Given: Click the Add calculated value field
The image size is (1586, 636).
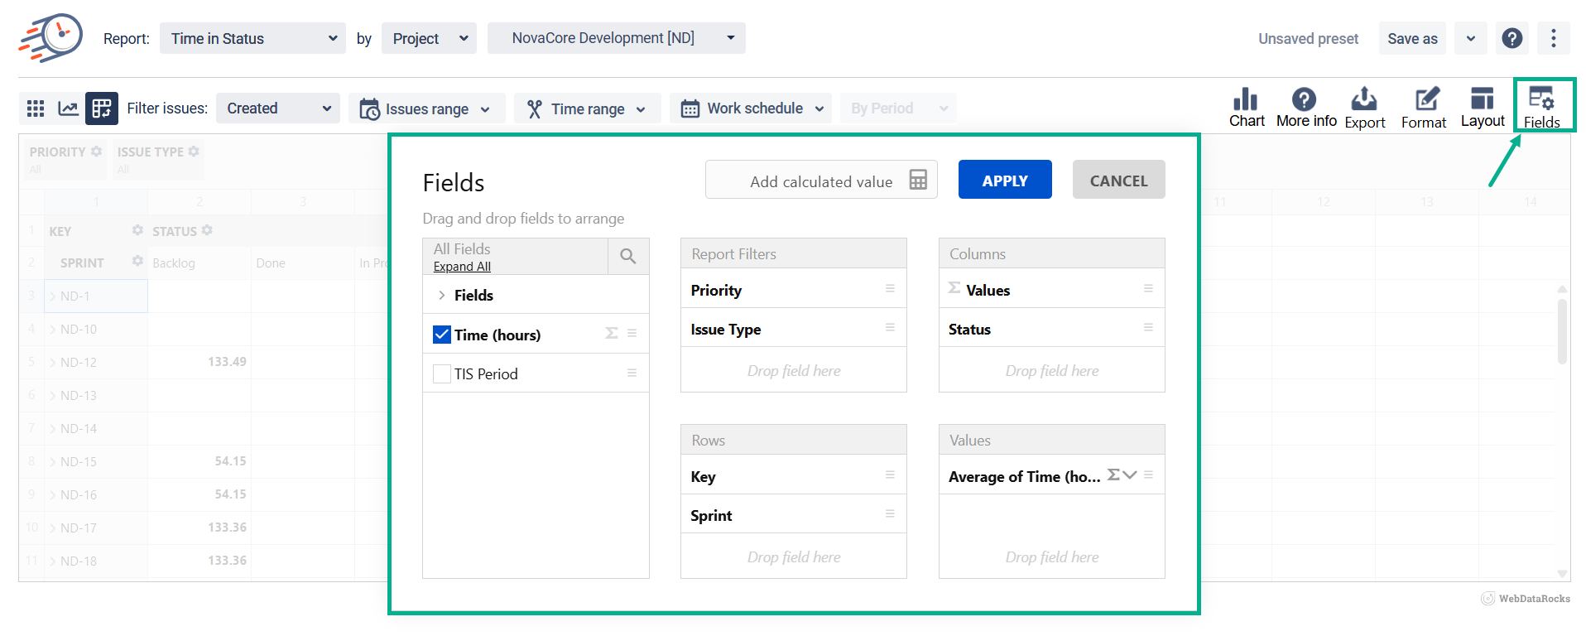Looking at the screenshot, I should pos(820,181).
